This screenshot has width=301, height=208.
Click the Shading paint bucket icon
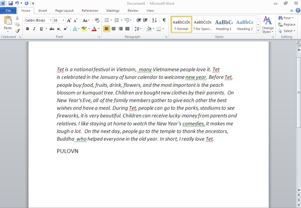coord(149,29)
